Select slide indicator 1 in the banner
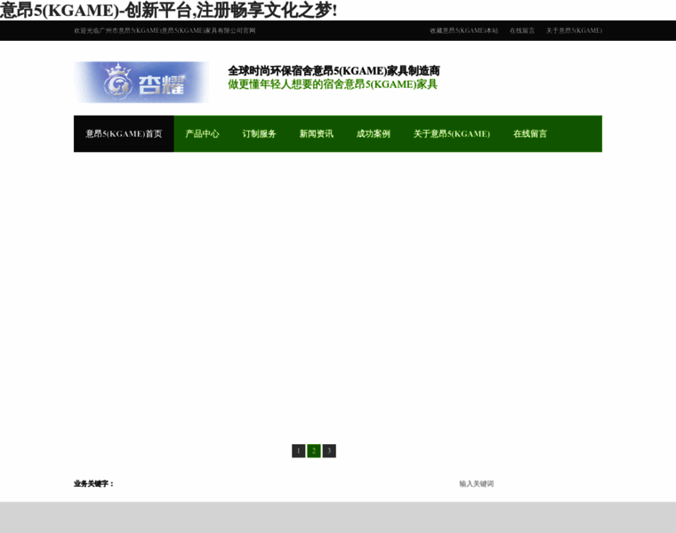Image resolution: width=676 pixels, height=533 pixels. tap(299, 450)
